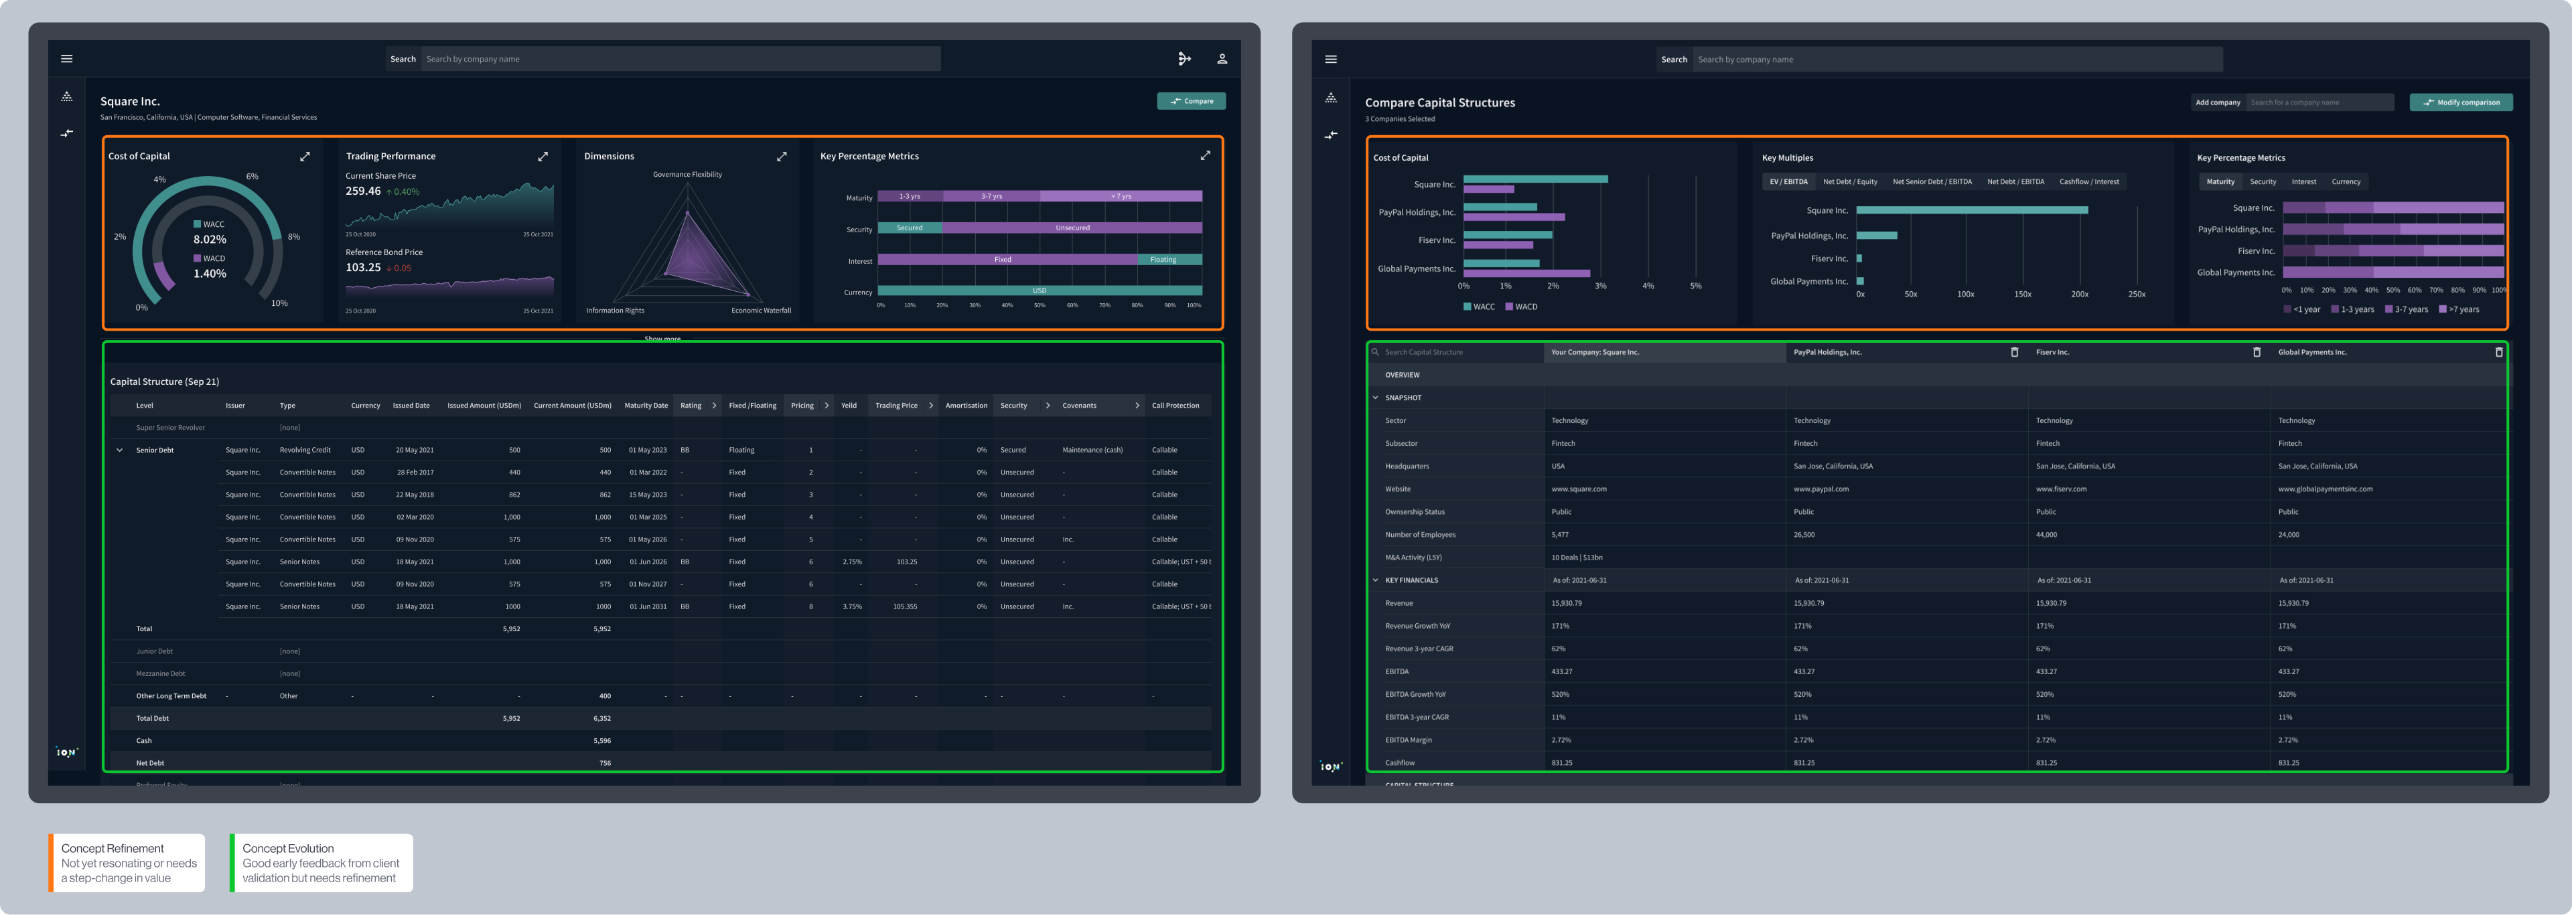
Task: Toggle the WACC legend in comparison chart
Action: [x=1479, y=307]
